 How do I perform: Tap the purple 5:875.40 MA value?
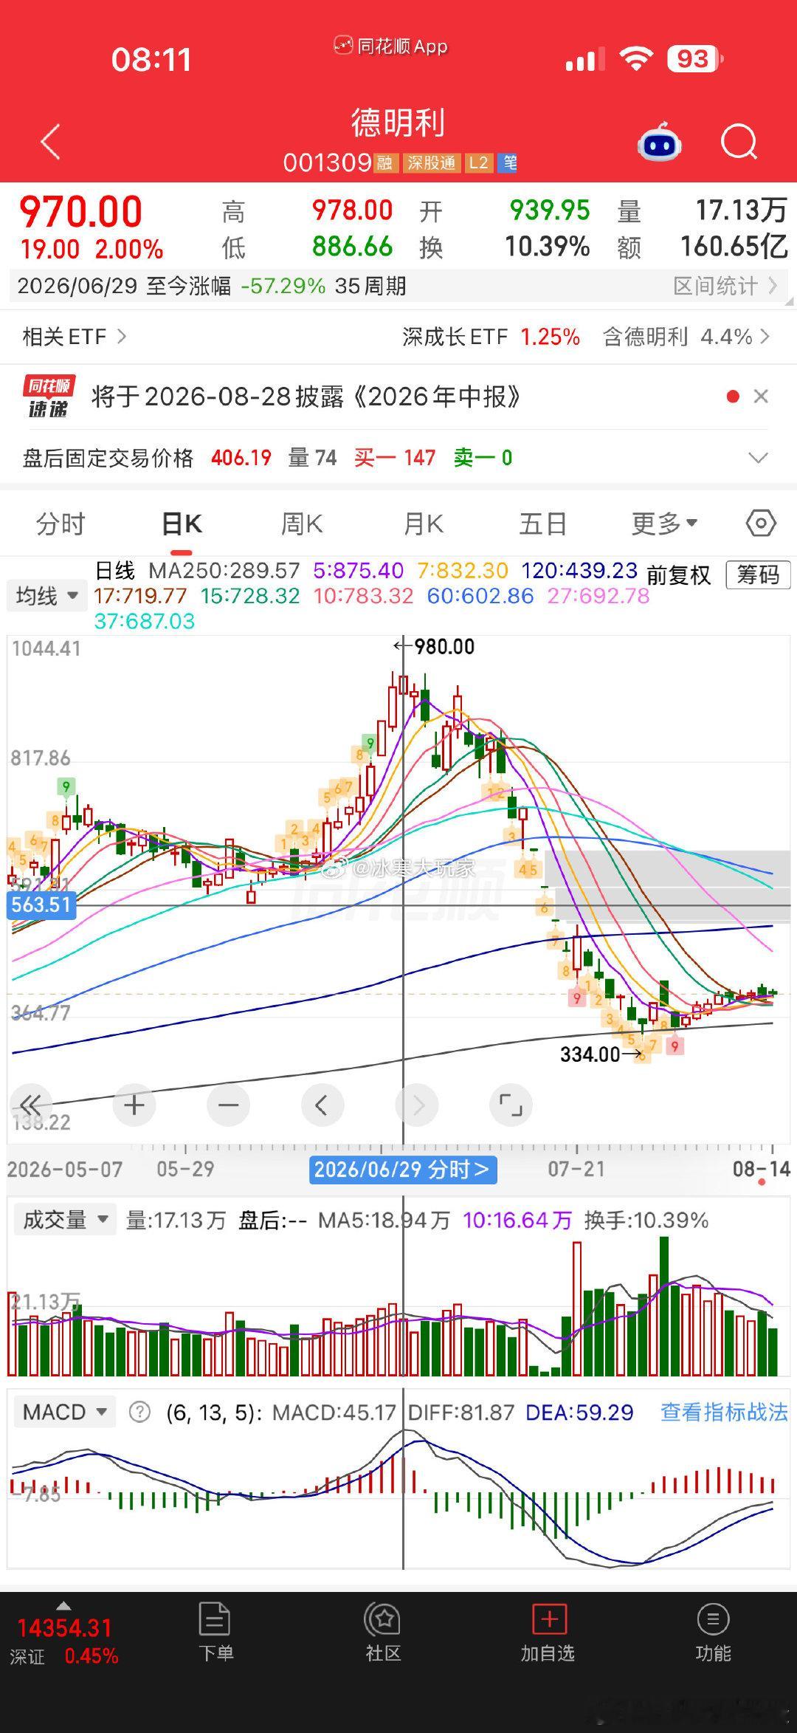point(359,571)
